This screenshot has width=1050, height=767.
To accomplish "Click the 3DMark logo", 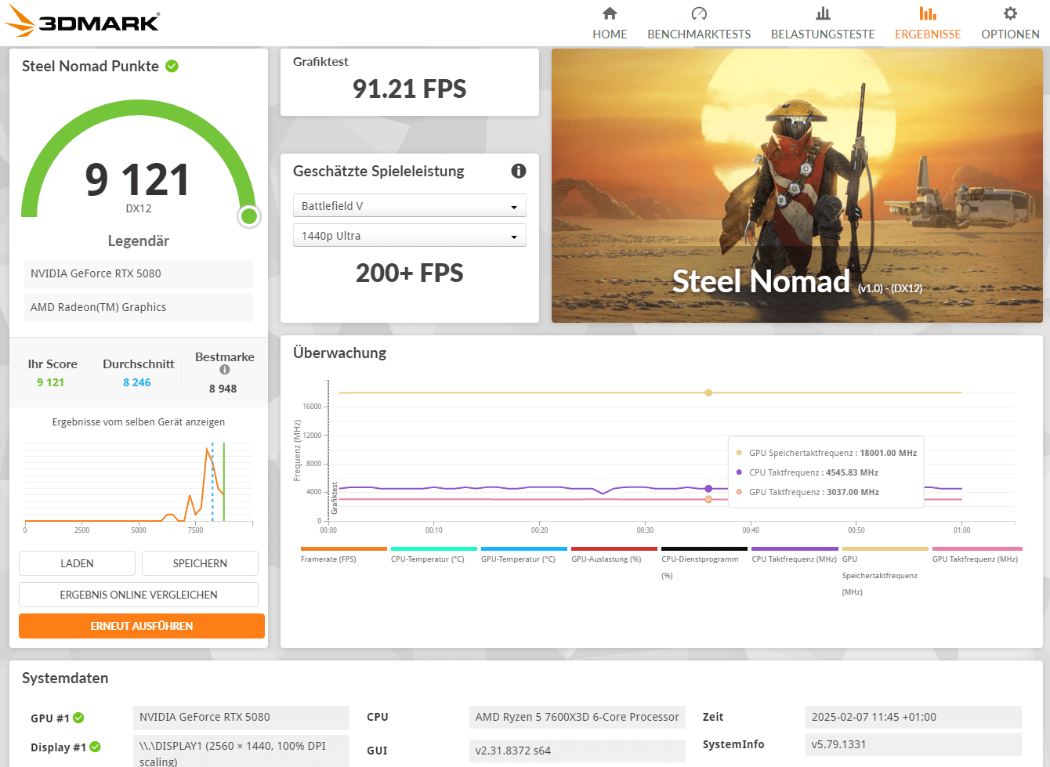I will coord(82,22).
